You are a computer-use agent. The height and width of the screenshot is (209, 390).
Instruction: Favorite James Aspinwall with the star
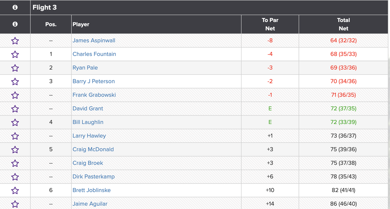(x=15, y=41)
